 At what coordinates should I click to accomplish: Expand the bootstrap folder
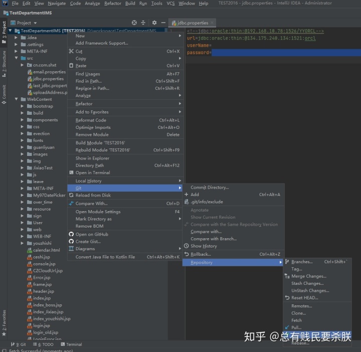22,106
